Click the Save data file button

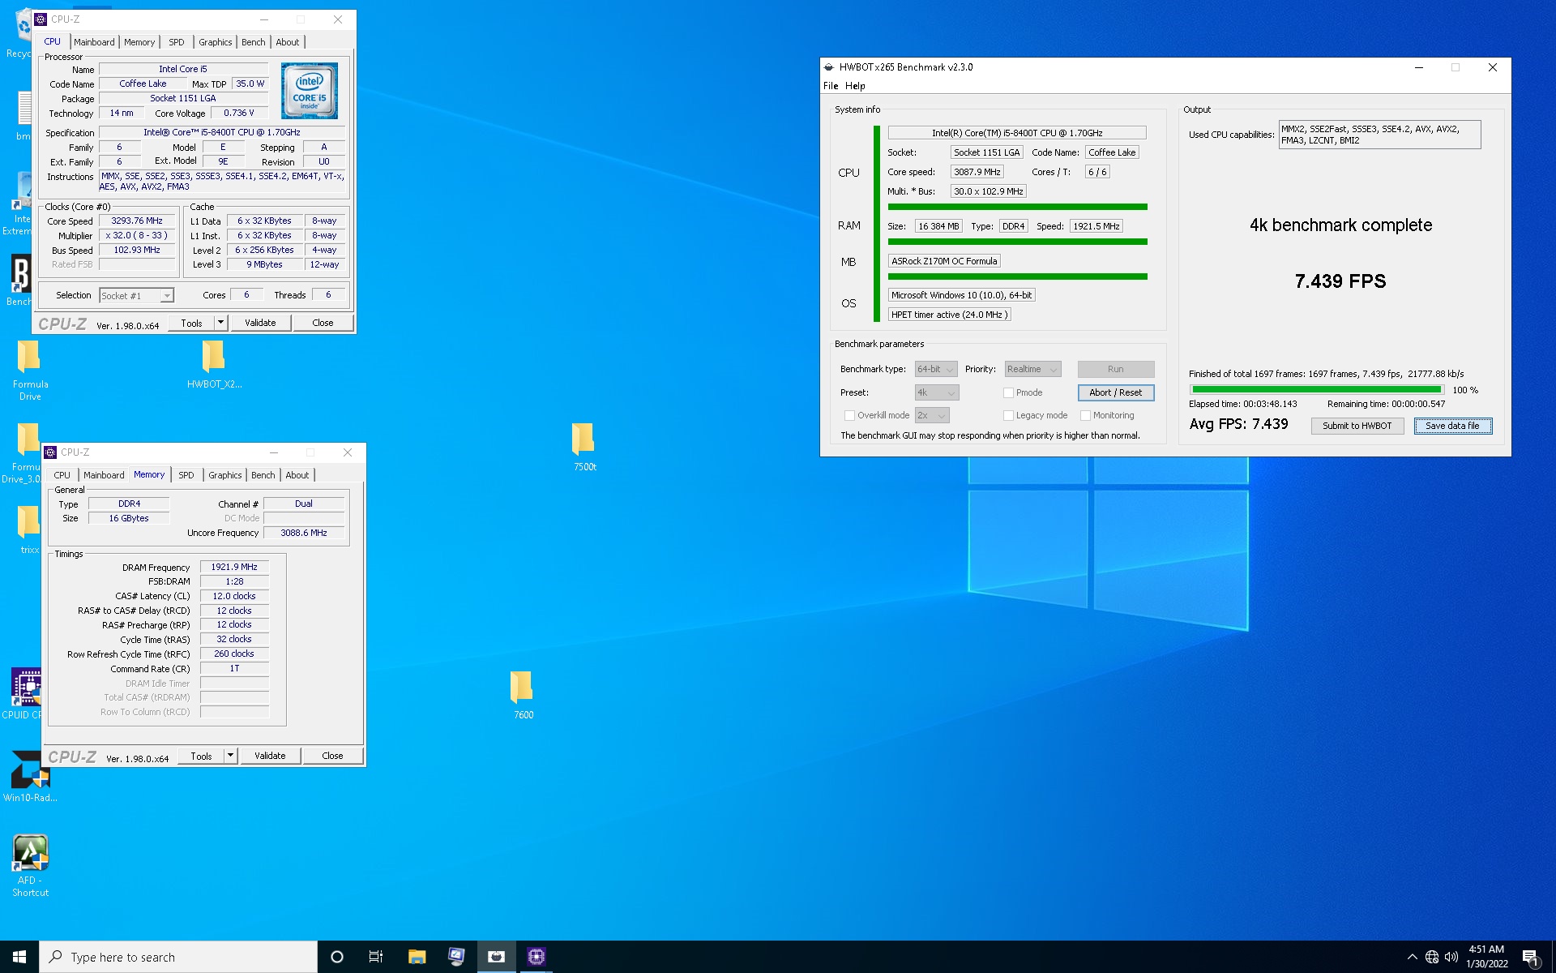tap(1452, 426)
